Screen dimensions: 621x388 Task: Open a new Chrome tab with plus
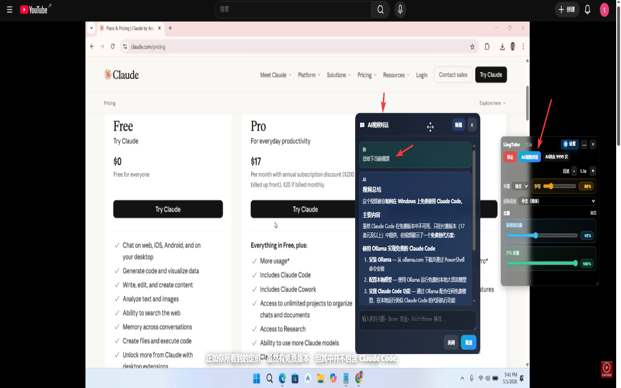click(170, 28)
